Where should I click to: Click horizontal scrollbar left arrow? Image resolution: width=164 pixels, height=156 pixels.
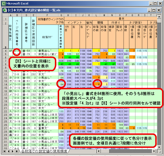98,151
